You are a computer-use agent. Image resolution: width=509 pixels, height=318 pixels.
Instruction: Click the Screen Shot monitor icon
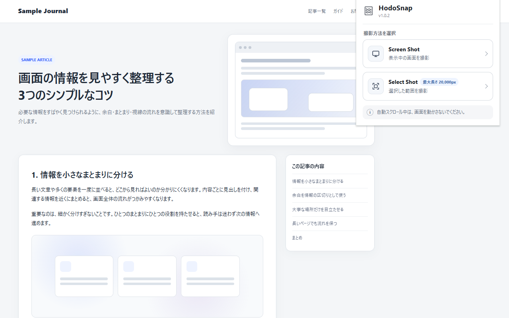click(x=376, y=54)
